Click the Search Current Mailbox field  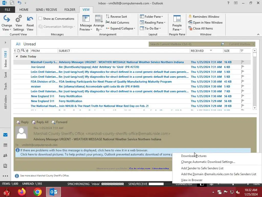point(185,44)
